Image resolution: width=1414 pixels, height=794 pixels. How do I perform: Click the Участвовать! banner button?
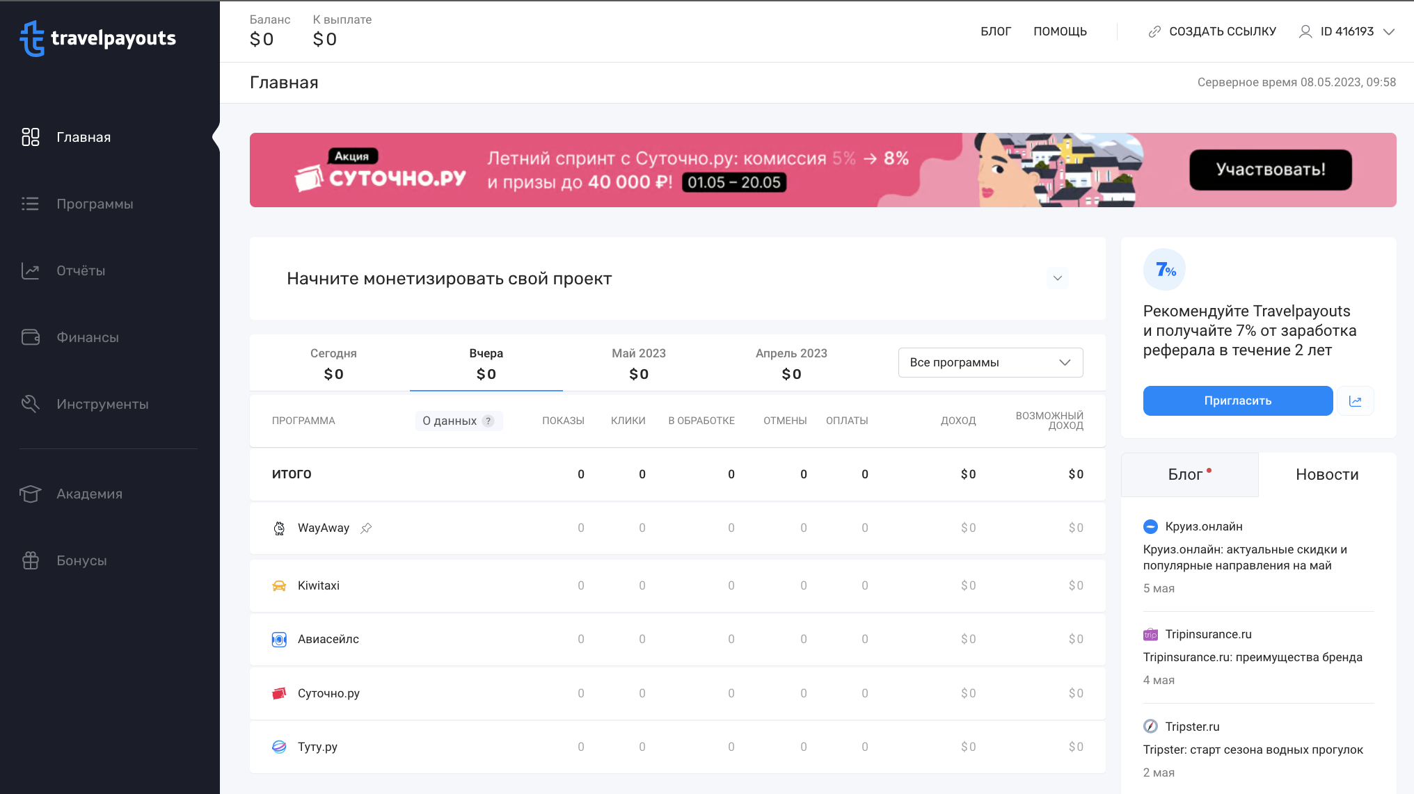[x=1271, y=170]
